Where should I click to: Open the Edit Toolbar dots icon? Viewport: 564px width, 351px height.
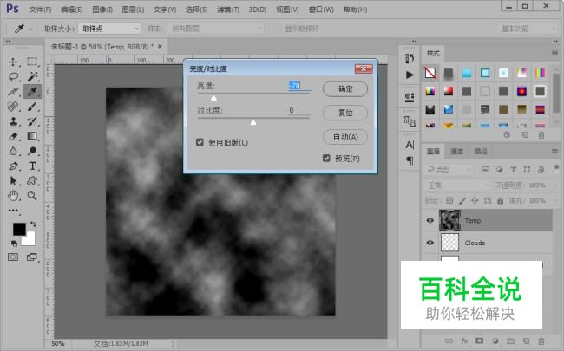point(13,211)
